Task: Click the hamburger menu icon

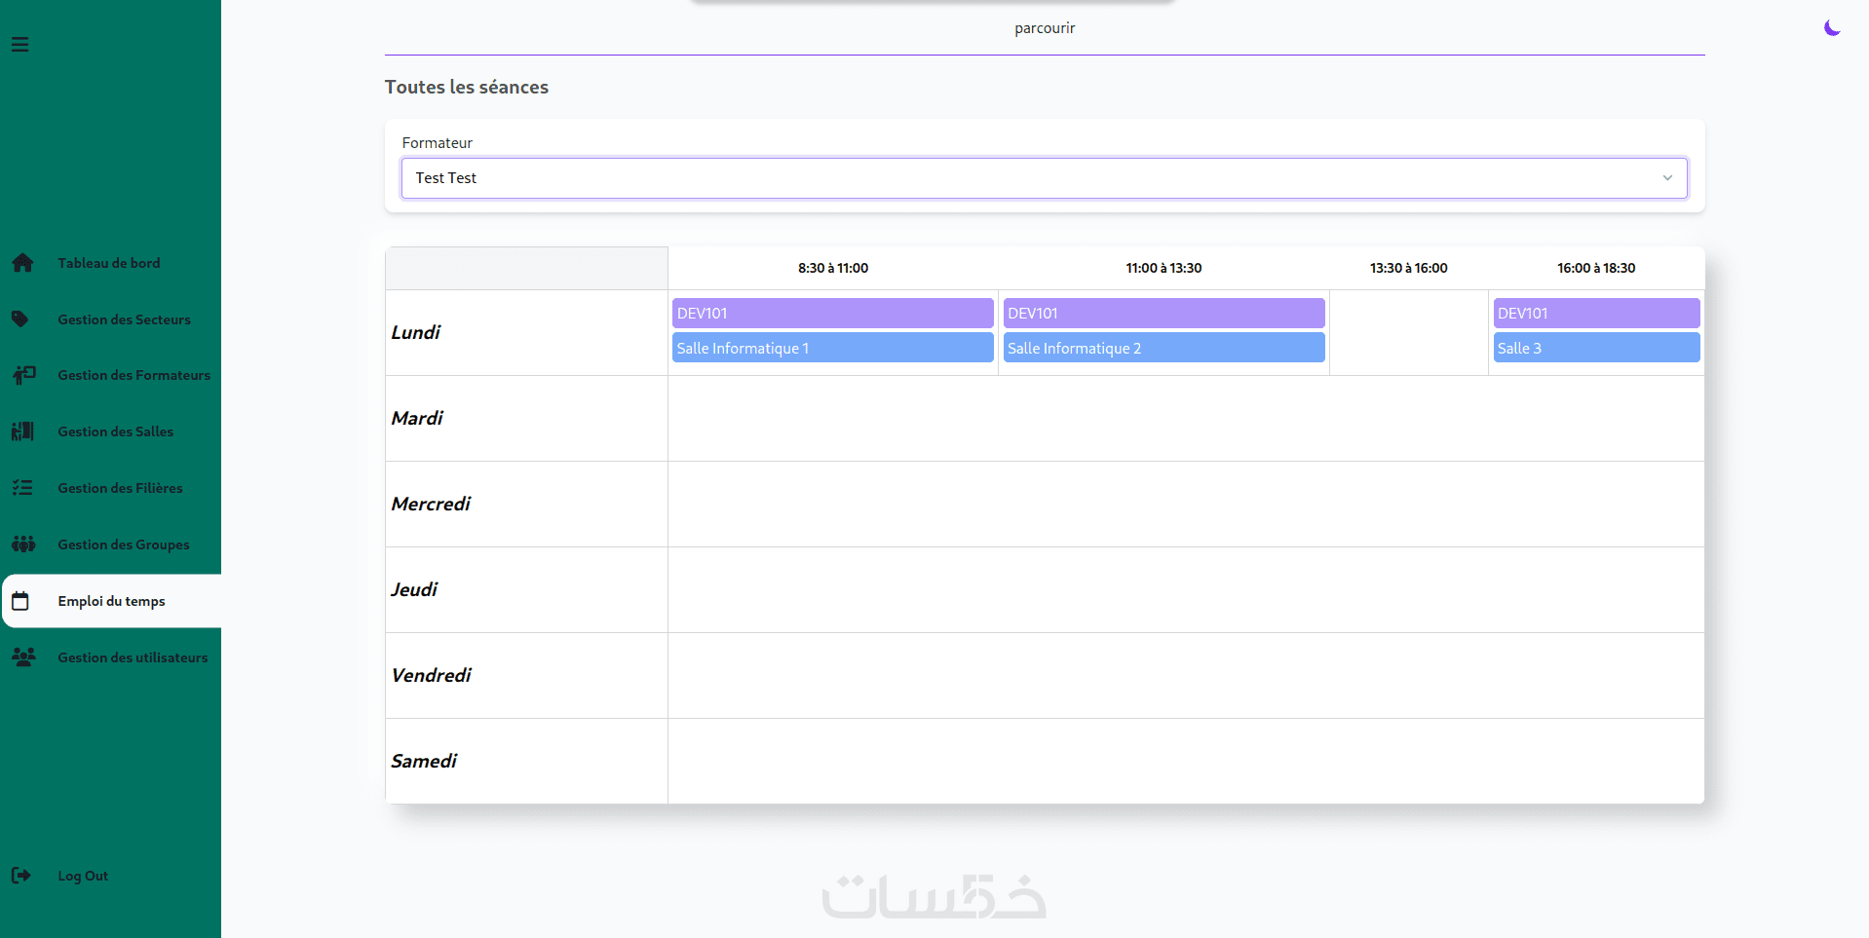Action: point(19,45)
